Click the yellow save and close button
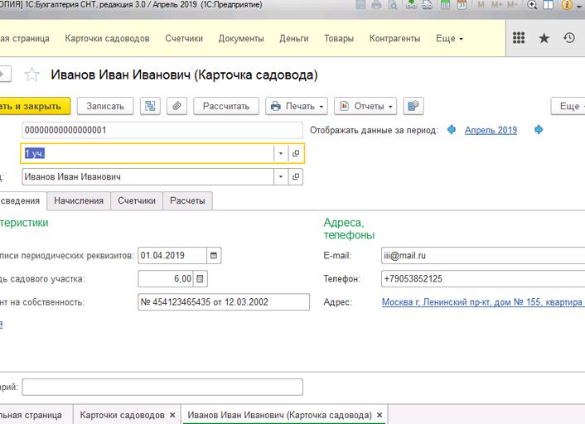This screenshot has height=424, width=585. tap(35, 106)
